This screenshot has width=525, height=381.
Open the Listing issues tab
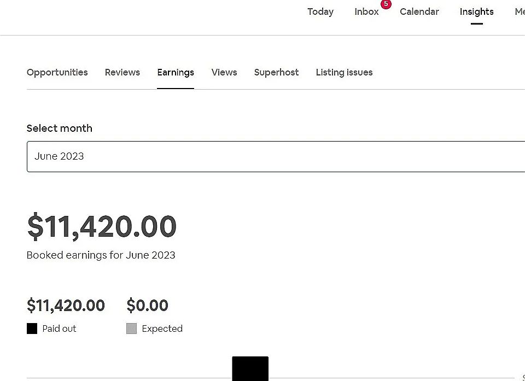tap(344, 72)
